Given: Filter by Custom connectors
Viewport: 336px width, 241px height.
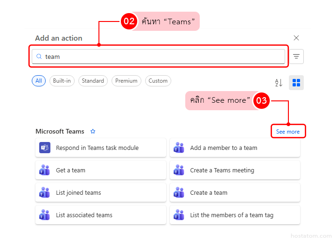Looking at the screenshot, I should 158,81.
